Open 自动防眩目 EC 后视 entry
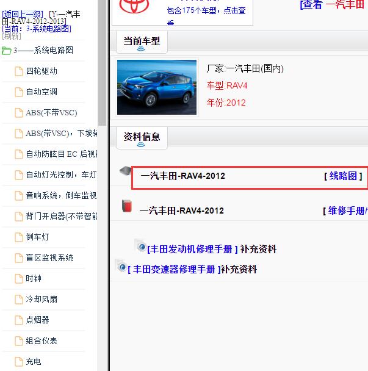The height and width of the screenshot is (371, 368). [61, 154]
